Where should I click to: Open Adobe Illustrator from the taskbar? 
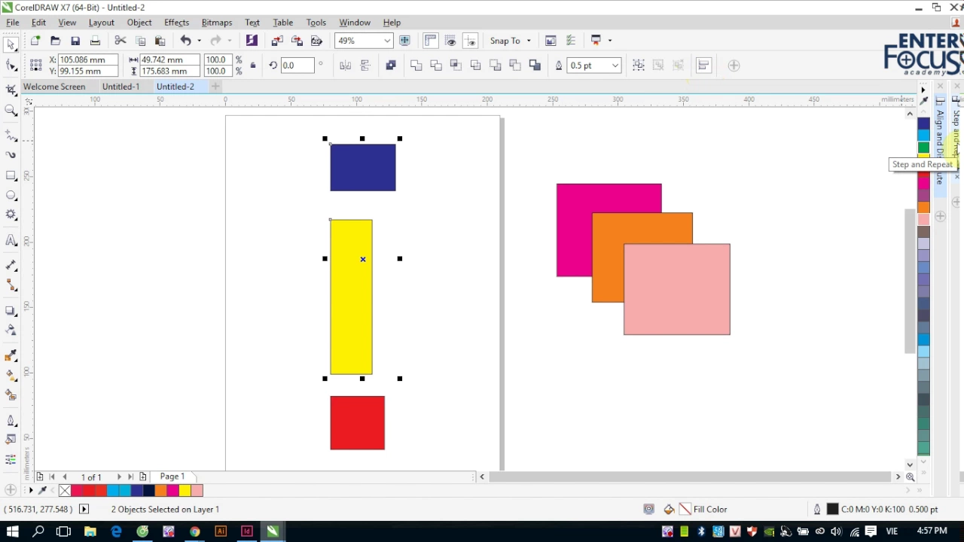pos(221,531)
